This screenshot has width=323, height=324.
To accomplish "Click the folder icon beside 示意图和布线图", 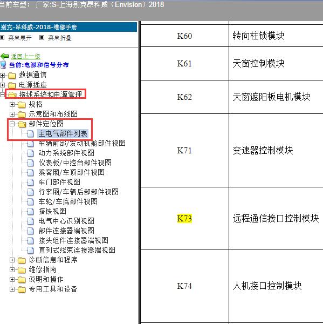I will [x=22, y=114].
